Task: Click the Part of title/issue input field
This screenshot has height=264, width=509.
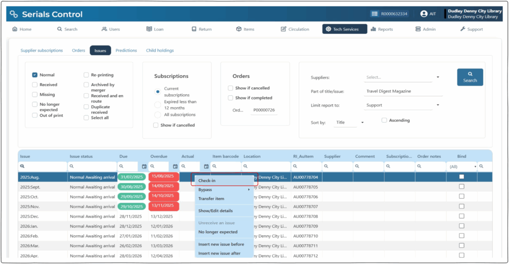Action: (403, 91)
